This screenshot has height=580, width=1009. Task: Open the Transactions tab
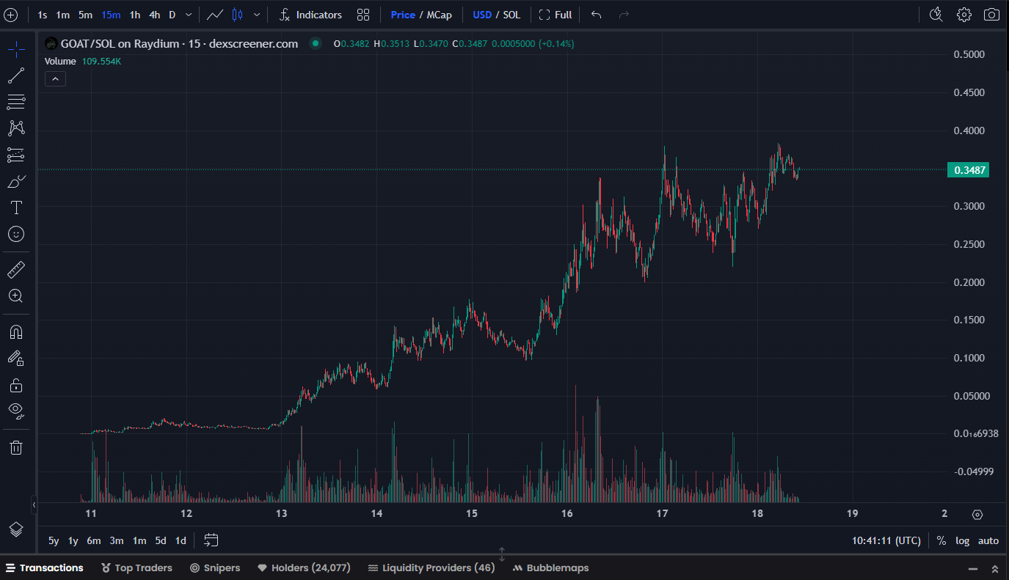click(x=45, y=568)
